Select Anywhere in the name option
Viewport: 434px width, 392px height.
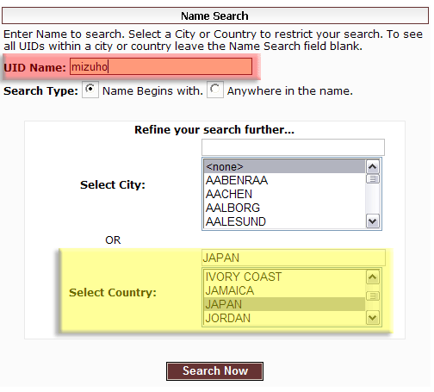pos(215,90)
